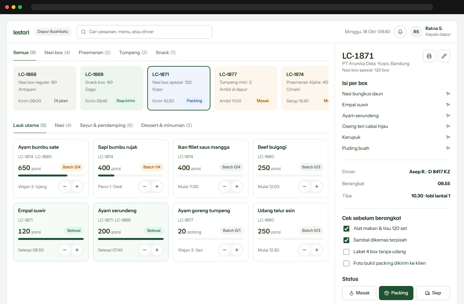Check Foto bukti packing dikirim ke klien

click(x=346, y=263)
